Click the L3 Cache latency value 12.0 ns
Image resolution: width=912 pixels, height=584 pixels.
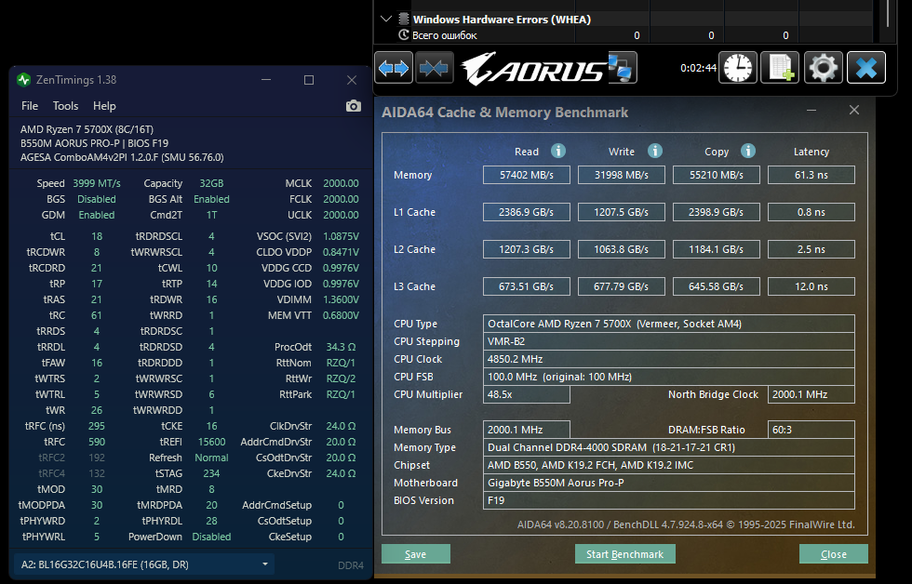tap(811, 286)
